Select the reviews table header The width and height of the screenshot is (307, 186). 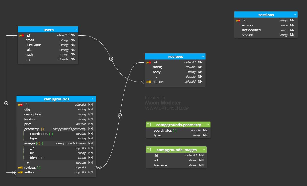click(x=175, y=56)
